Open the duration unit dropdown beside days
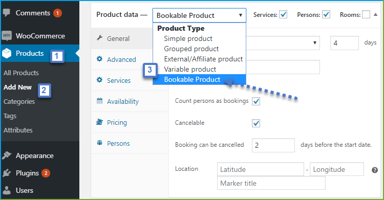 (x=283, y=43)
